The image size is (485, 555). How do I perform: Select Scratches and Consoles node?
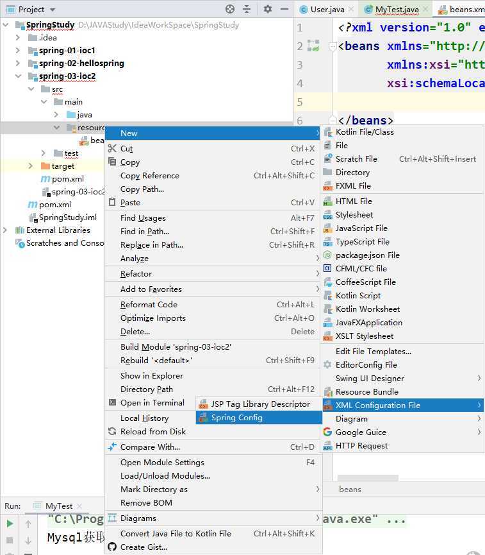click(65, 243)
